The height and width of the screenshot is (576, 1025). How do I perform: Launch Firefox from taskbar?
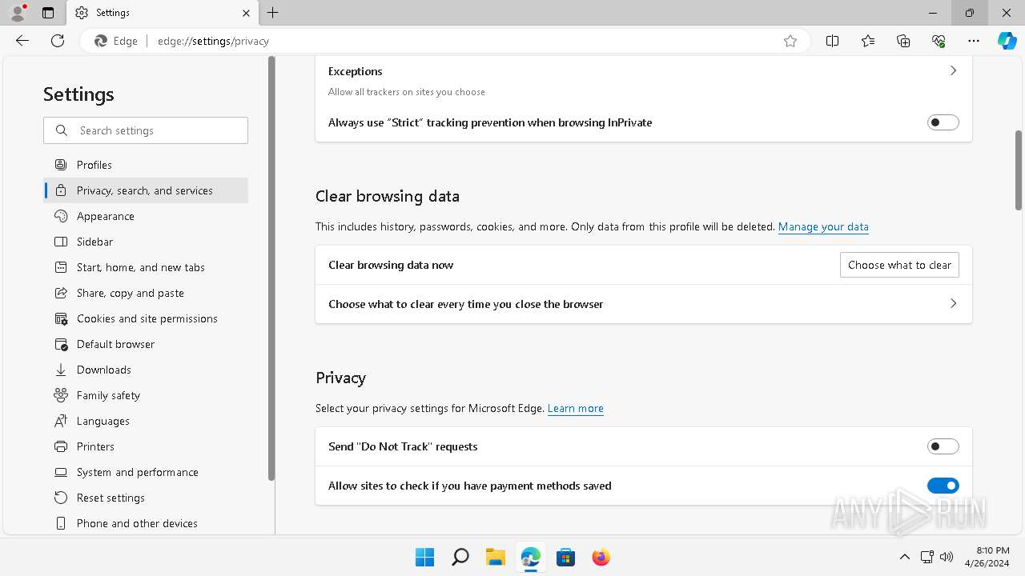coord(601,557)
